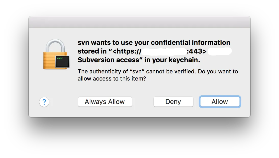Allow svn access this one time
Image resolution: width=279 pixels, height=158 pixels.
pyautogui.click(x=220, y=102)
